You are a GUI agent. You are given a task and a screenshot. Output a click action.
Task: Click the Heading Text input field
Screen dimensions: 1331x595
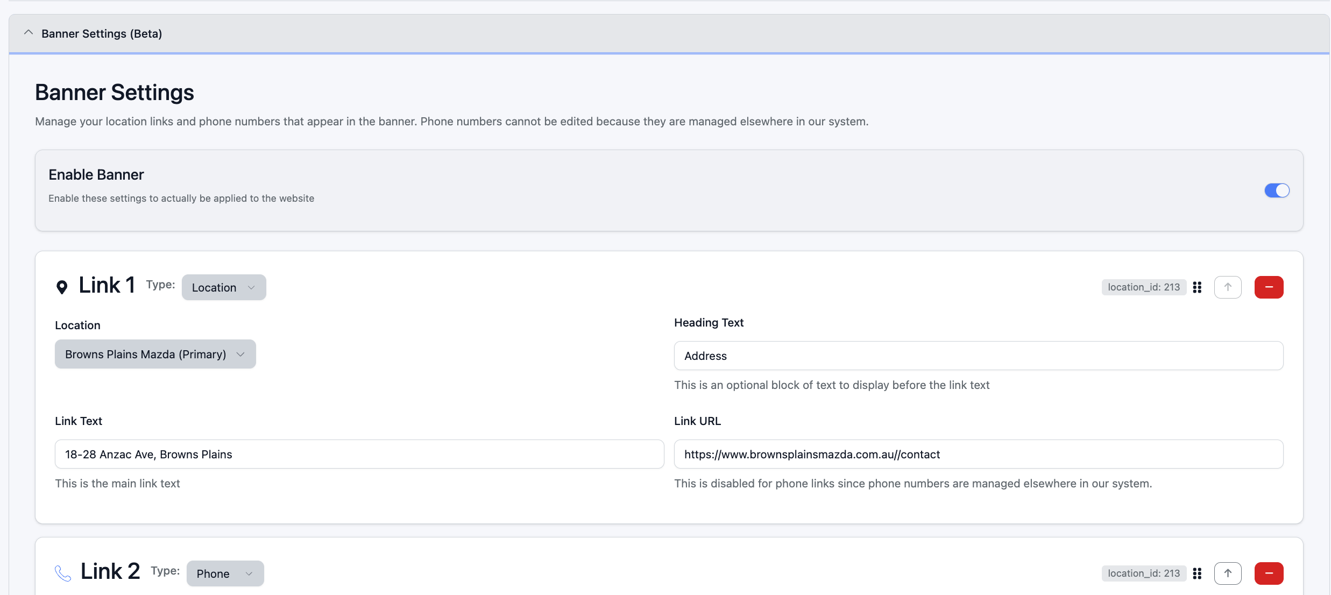tap(978, 356)
